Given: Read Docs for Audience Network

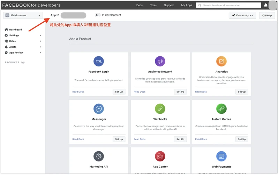Looking at the screenshot, I should pyautogui.click(x=140, y=92).
